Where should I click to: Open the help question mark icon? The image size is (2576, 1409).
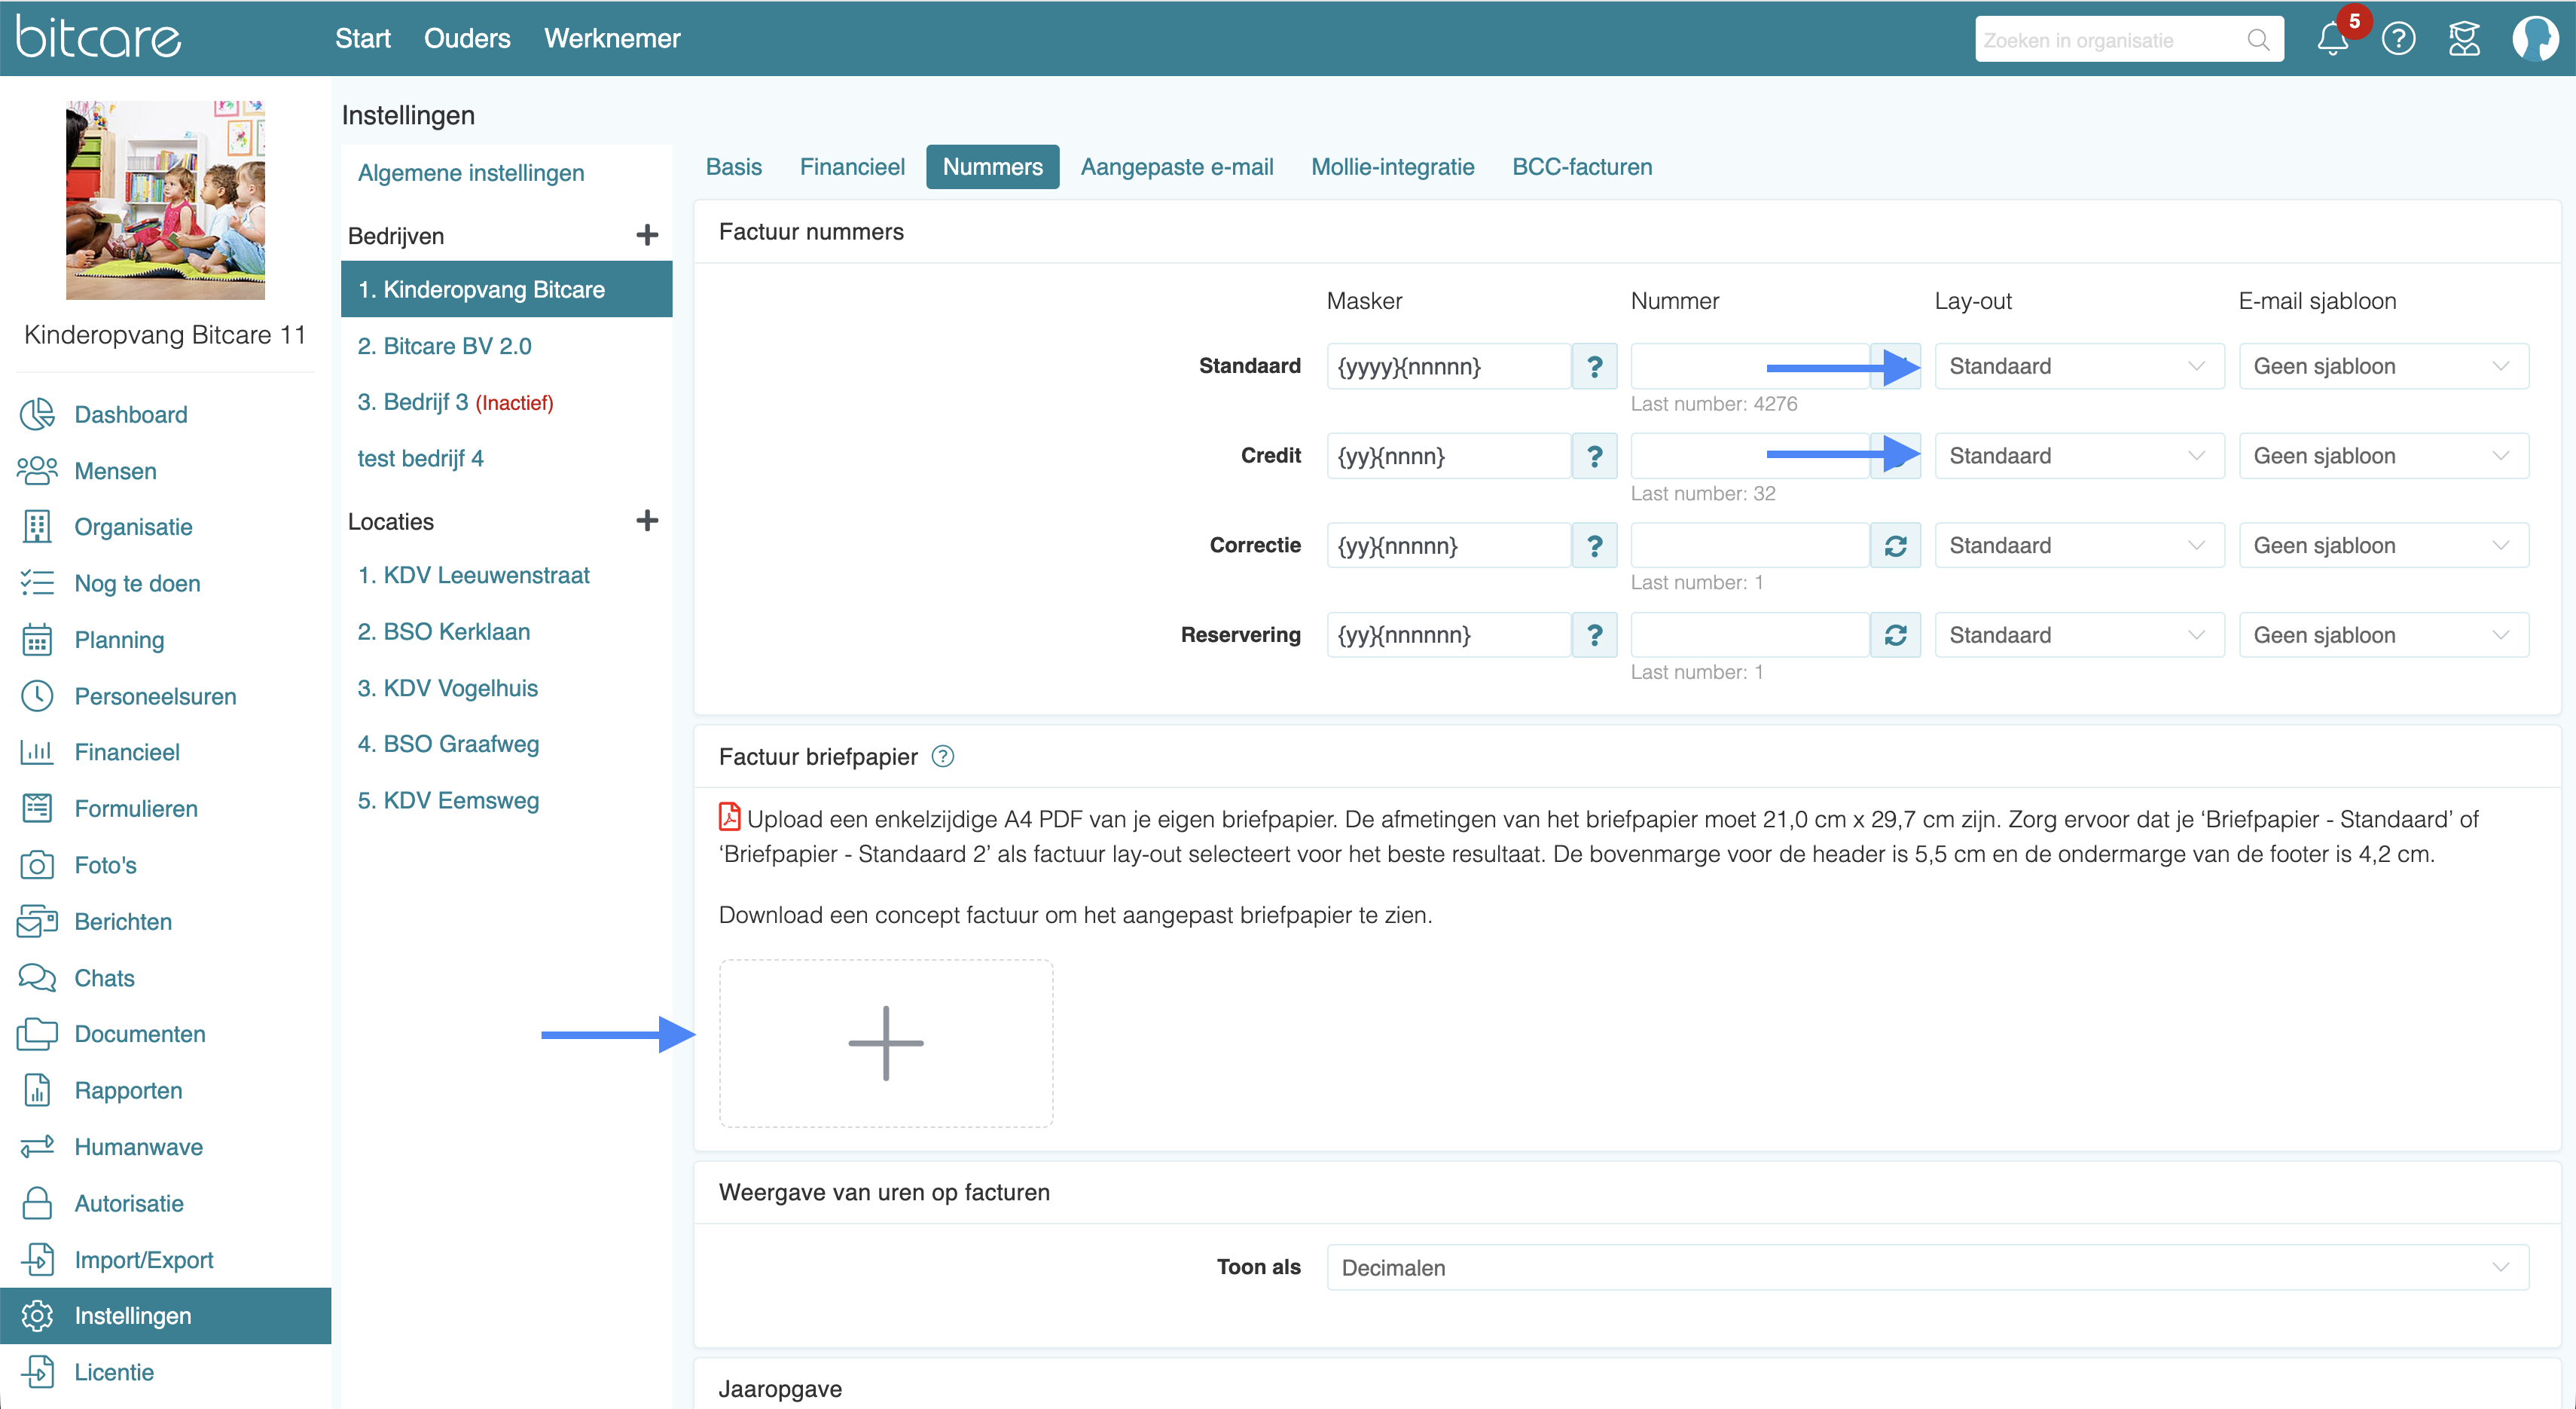(x=2398, y=39)
